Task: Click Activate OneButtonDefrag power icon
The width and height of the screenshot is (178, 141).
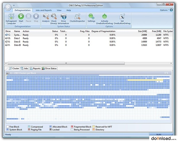Action: (105, 16)
